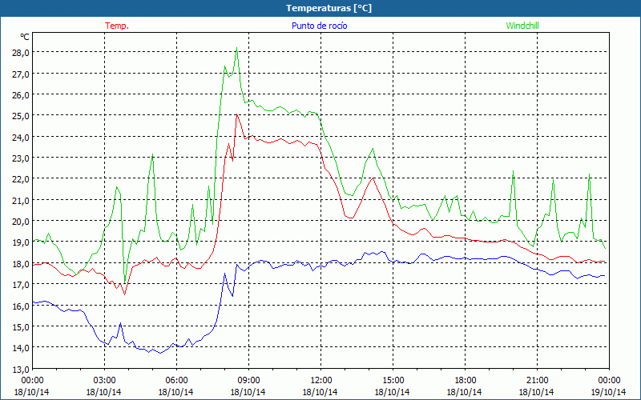Click the red Temp. peak at 25 °C
The width and height of the screenshot is (641, 400).
point(236,114)
